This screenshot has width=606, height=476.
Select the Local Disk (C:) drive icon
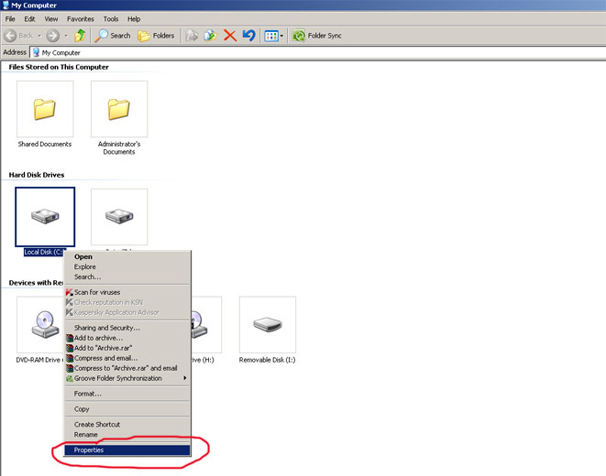coord(45,217)
